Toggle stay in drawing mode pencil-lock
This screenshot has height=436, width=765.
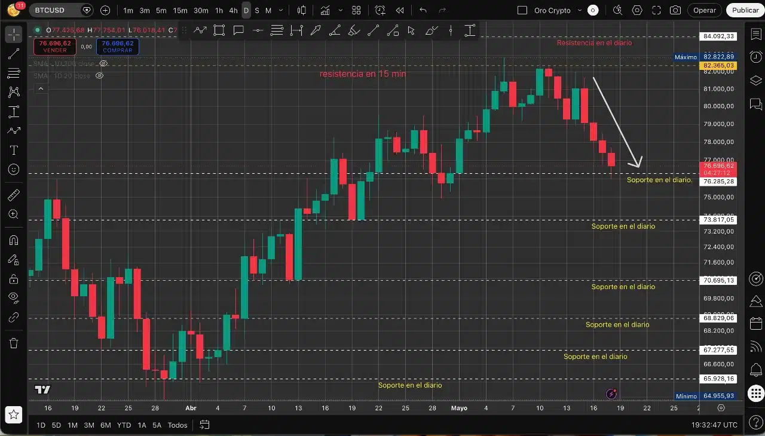(14, 260)
